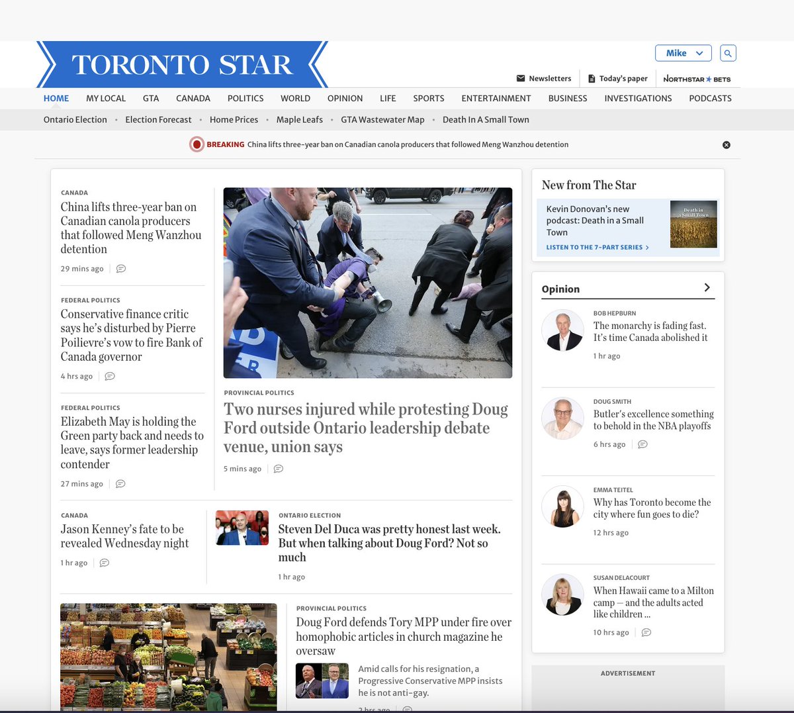This screenshot has width=794, height=713.
Task: Open the Mike account dropdown
Action: pos(684,53)
